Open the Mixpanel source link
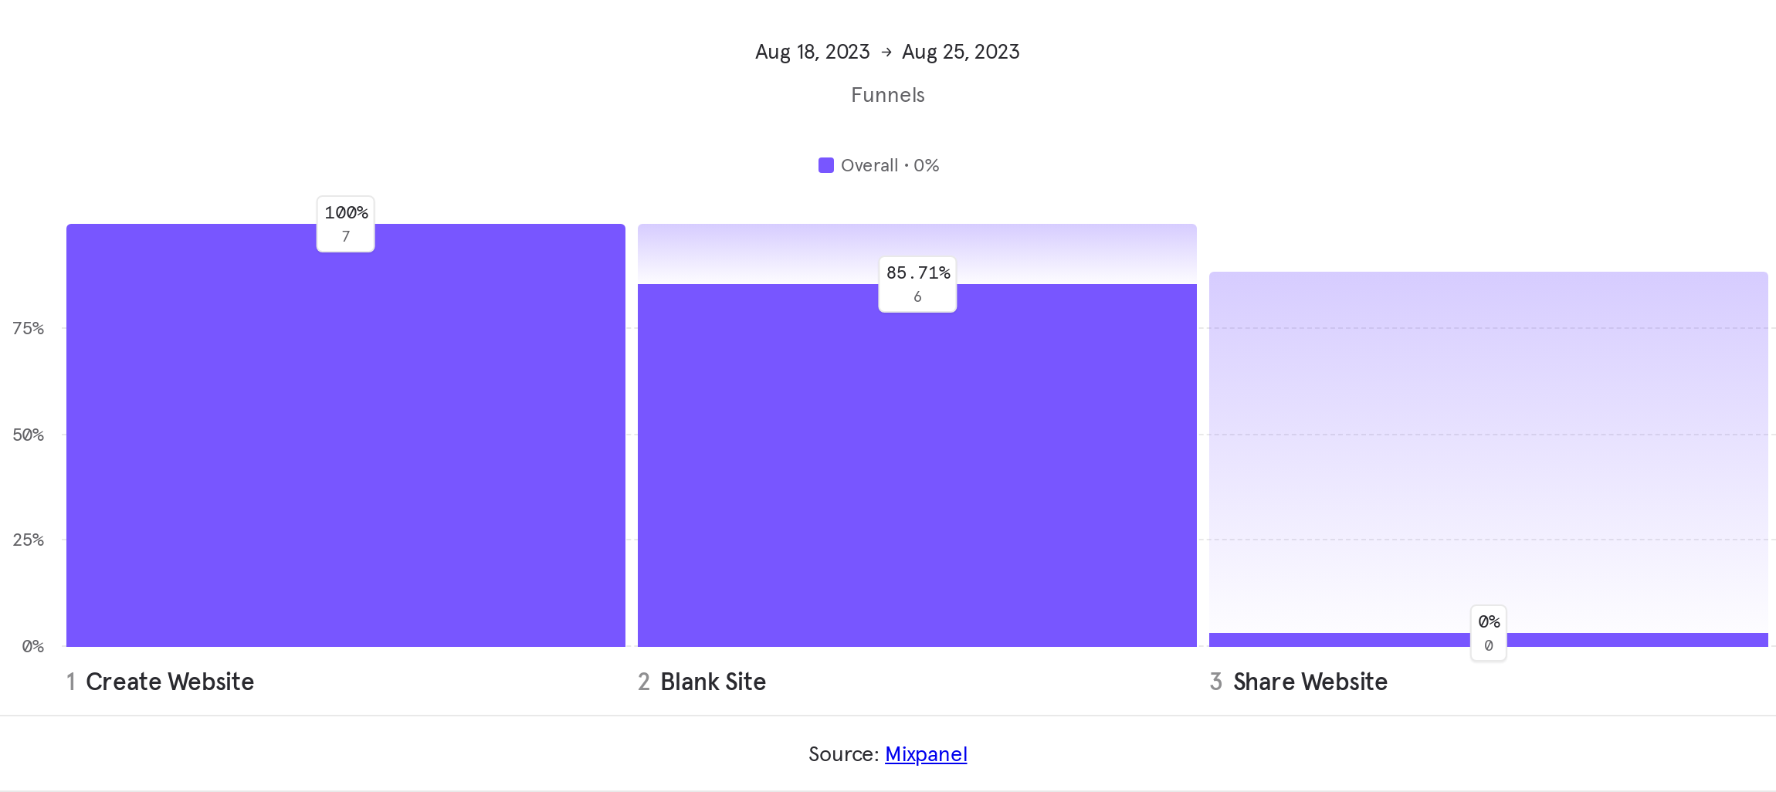Image resolution: width=1776 pixels, height=792 pixels. (x=926, y=754)
